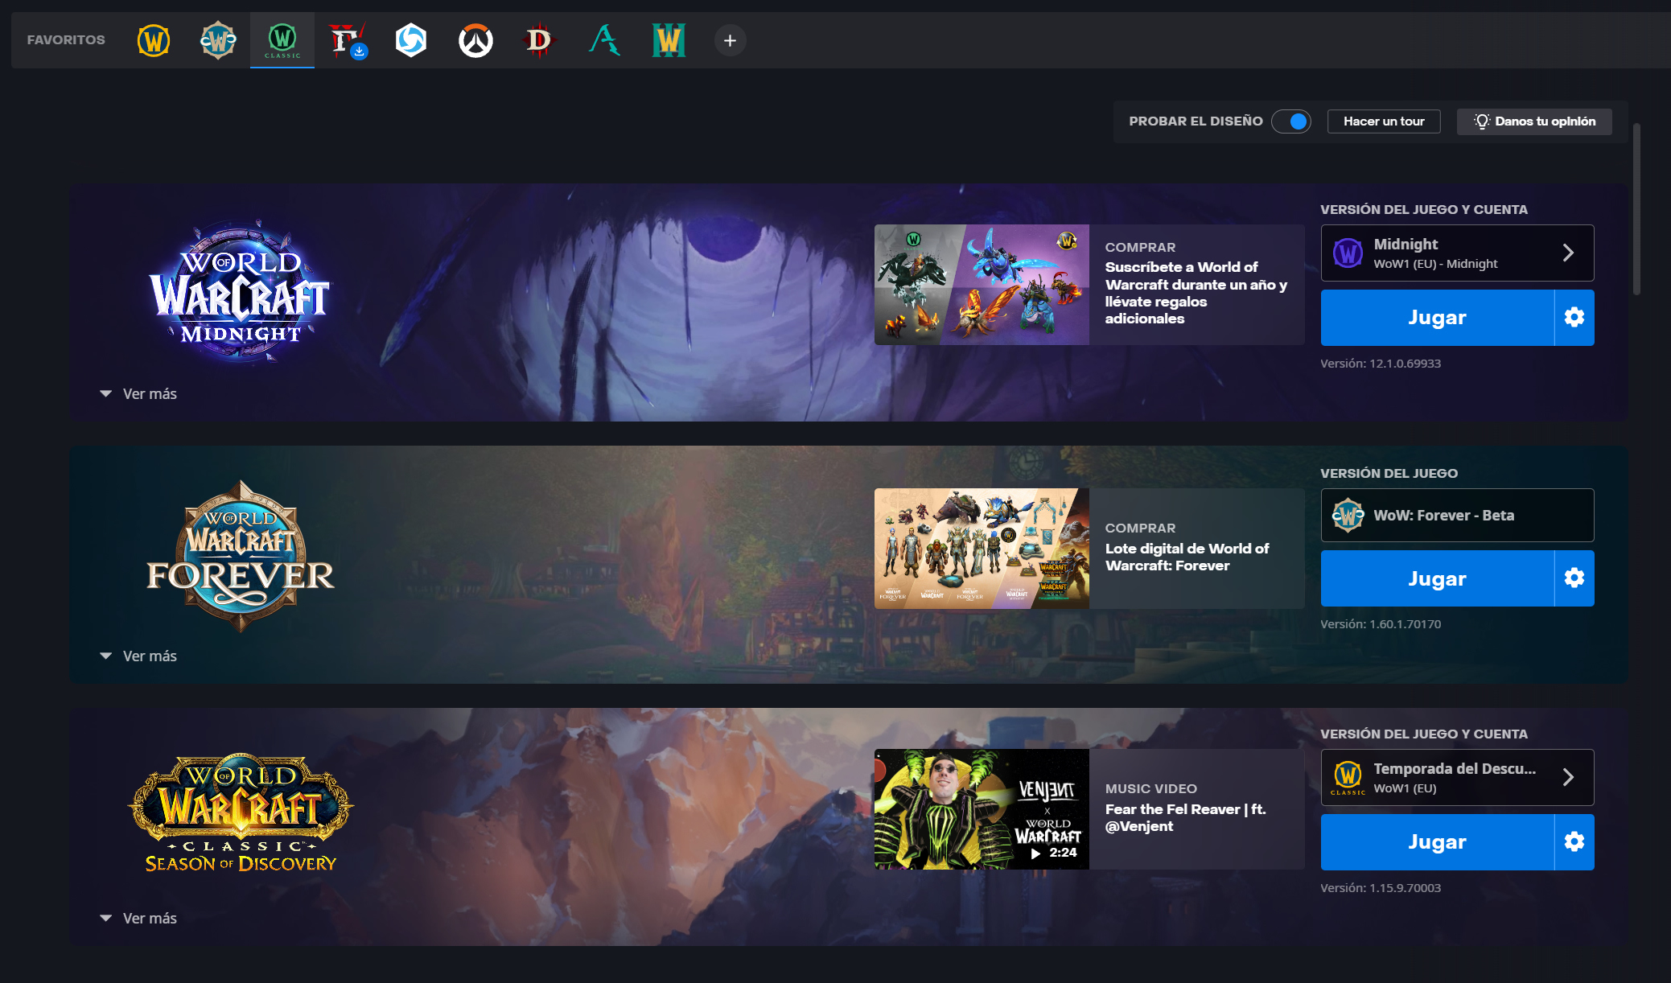
Task: Add a game with the plus icon
Action: tap(730, 40)
